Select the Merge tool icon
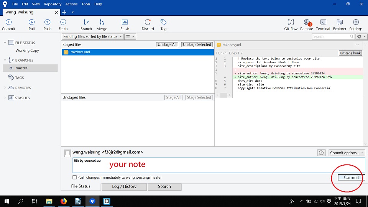Screen dimensions: 368x207 [102, 25]
